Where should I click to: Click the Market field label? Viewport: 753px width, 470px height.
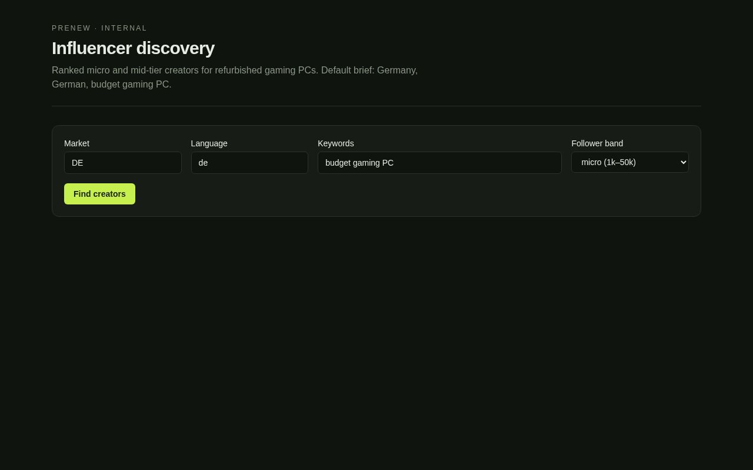76,143
